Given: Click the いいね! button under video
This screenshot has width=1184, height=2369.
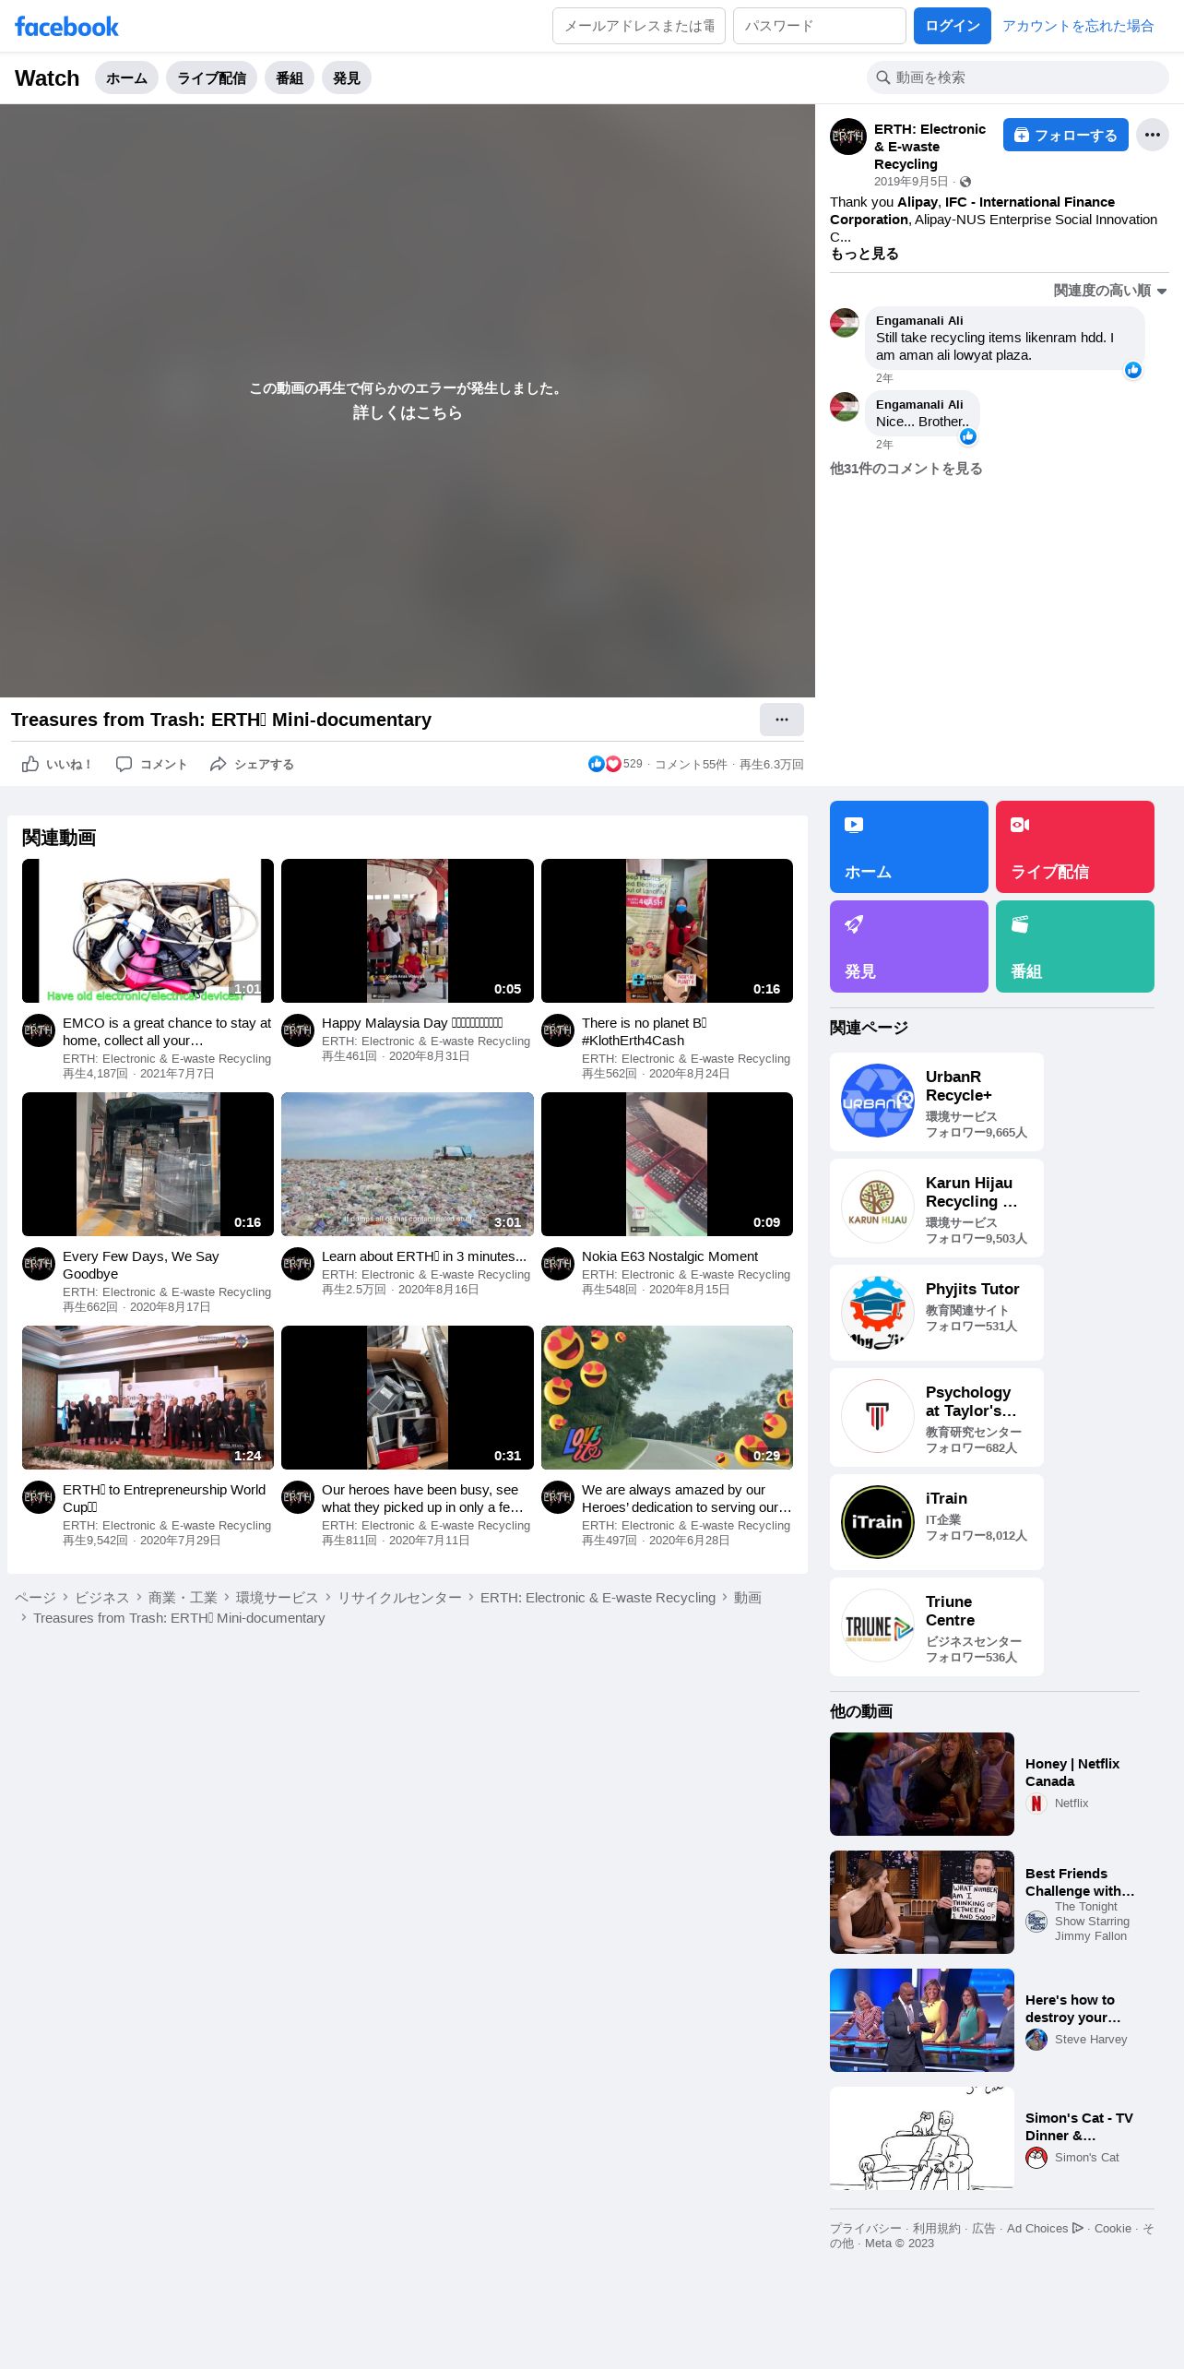Looking at the screenshot, I should click(x=56, y=764).
